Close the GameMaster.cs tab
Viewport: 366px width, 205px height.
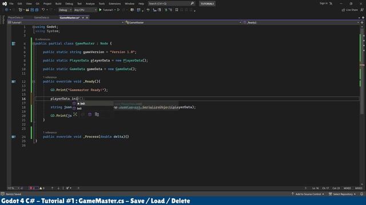point(87,18)
